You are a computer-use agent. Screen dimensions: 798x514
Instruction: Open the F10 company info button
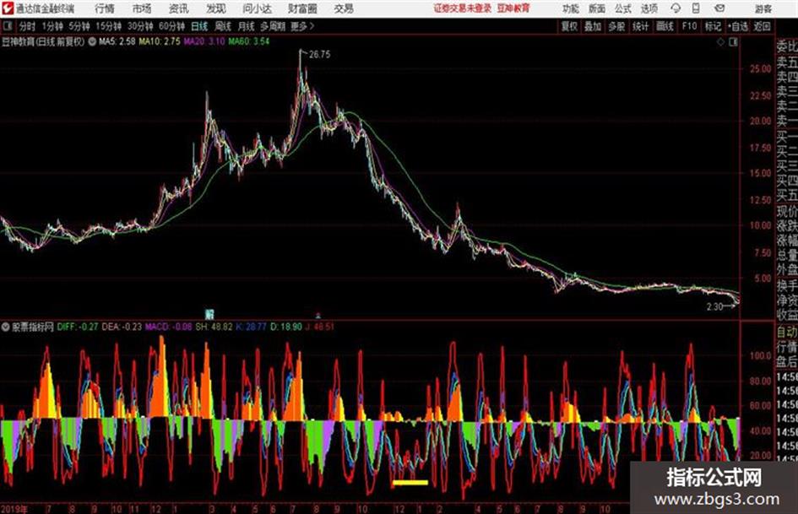[x=689, y=26]
